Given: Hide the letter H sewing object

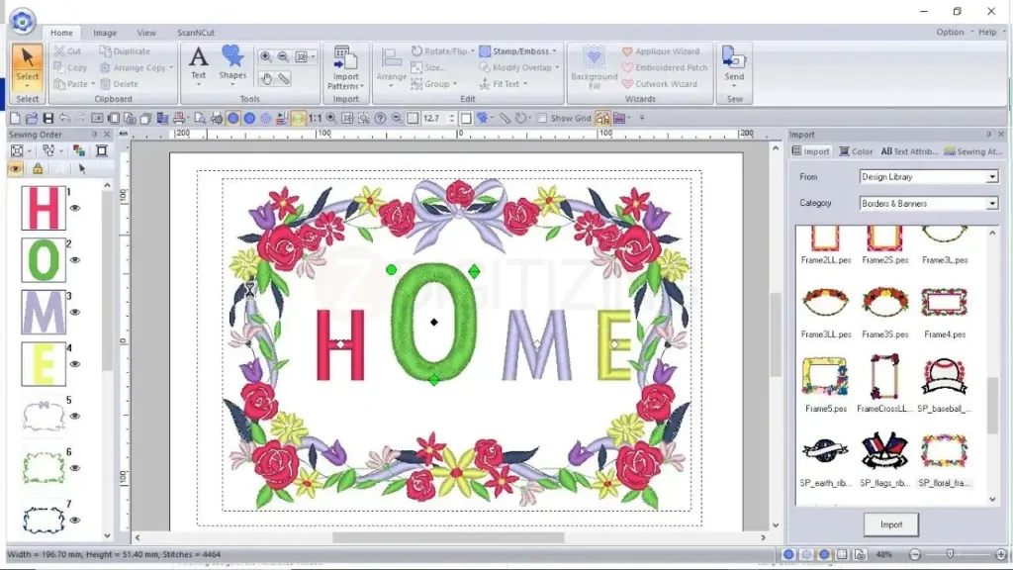Looking at the screenshot, I should pos(75,208).
